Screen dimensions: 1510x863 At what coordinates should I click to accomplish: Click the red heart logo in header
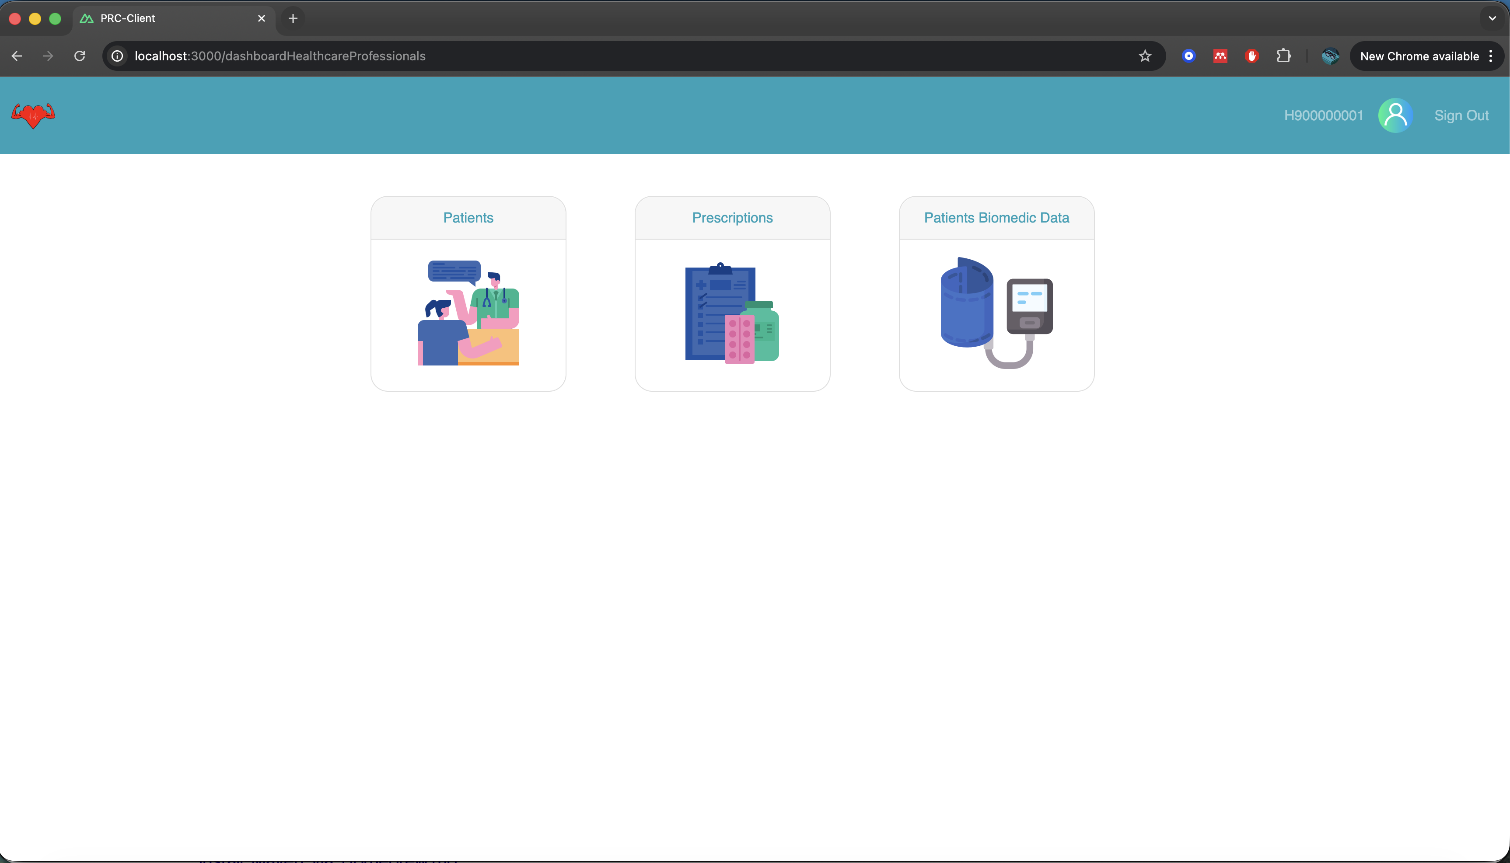pyautogui.click(x=33, y=115)
